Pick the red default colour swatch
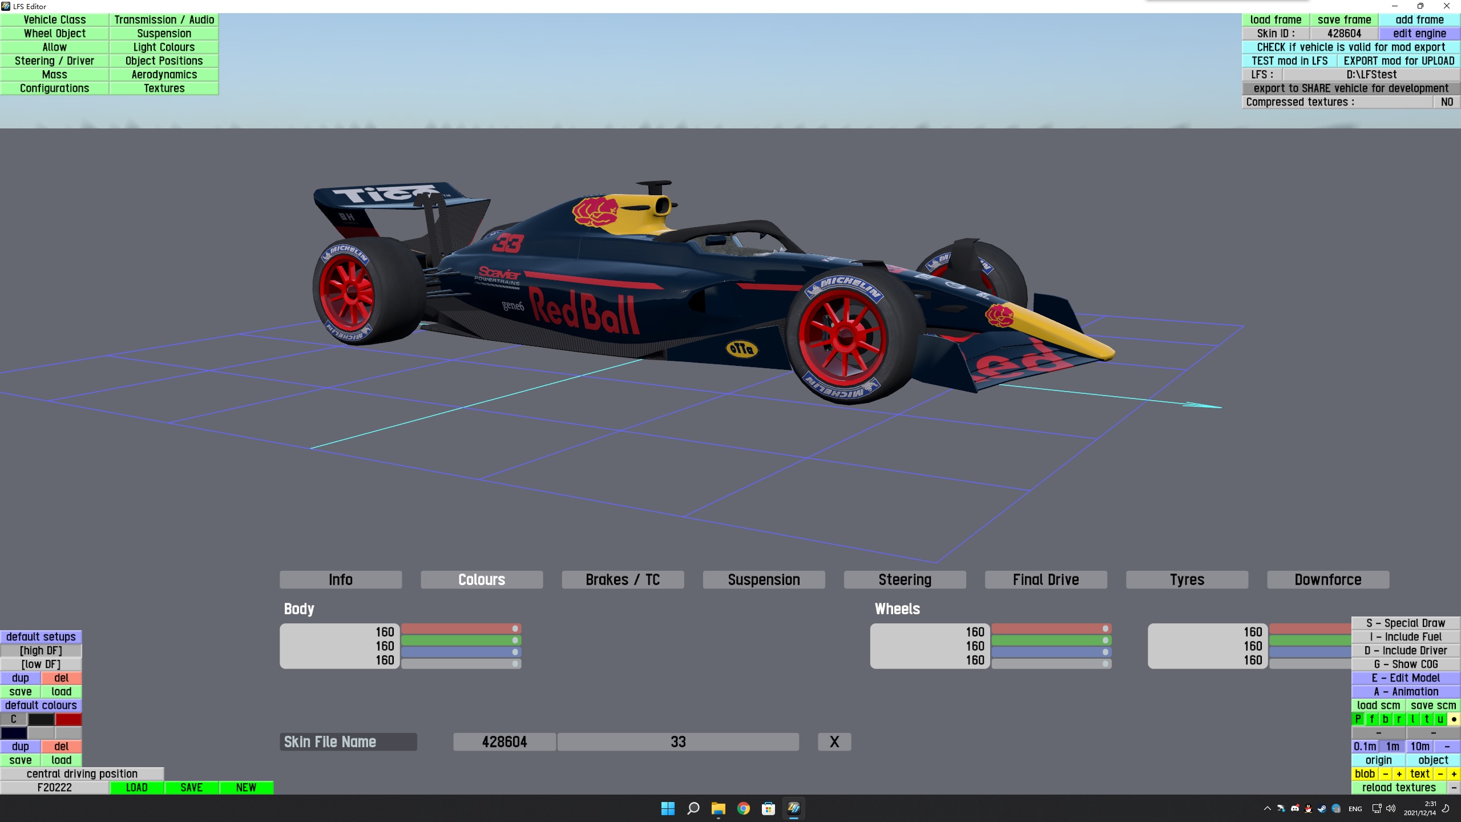This screenshot has height=822, width=1461. coord(68,719)
